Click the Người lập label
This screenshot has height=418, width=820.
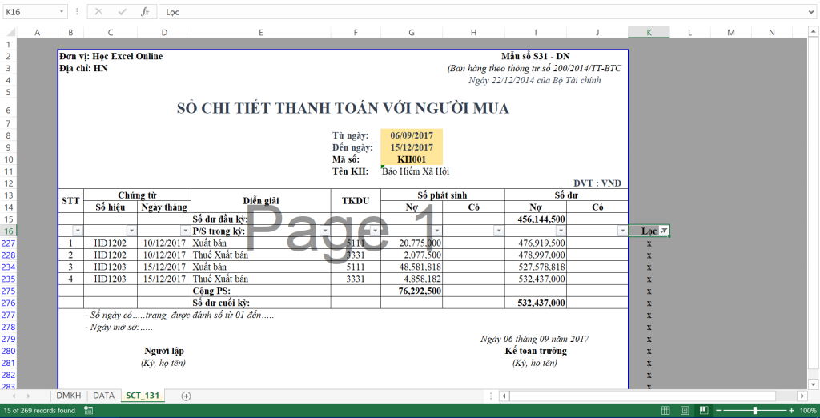pos(163,351)
